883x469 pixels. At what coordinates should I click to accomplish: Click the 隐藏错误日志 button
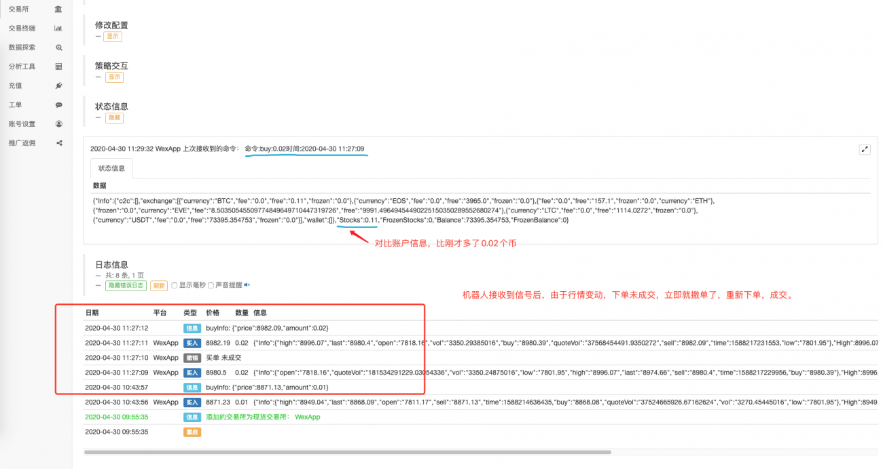126,285
